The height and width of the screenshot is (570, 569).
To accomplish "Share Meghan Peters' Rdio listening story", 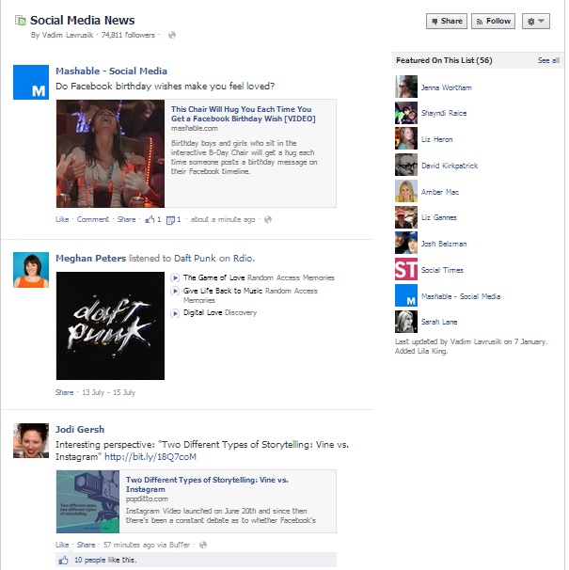I will tap(64, 392).
